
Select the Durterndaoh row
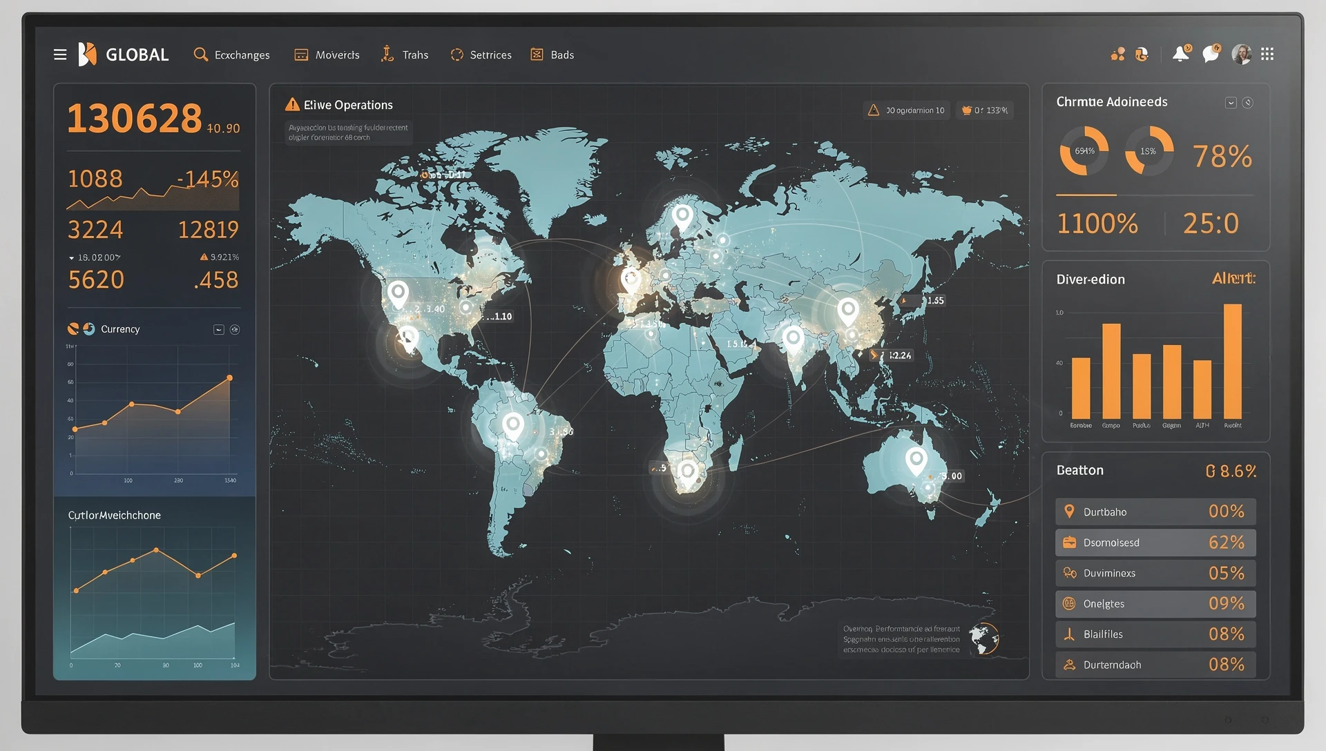(1155, 665)
